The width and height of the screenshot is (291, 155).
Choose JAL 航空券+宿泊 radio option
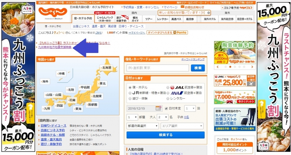coord(168,87)
